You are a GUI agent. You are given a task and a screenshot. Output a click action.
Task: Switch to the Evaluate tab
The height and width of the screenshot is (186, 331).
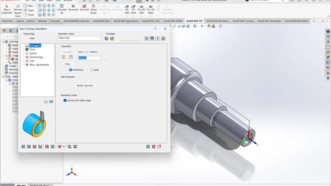point(55,21)
